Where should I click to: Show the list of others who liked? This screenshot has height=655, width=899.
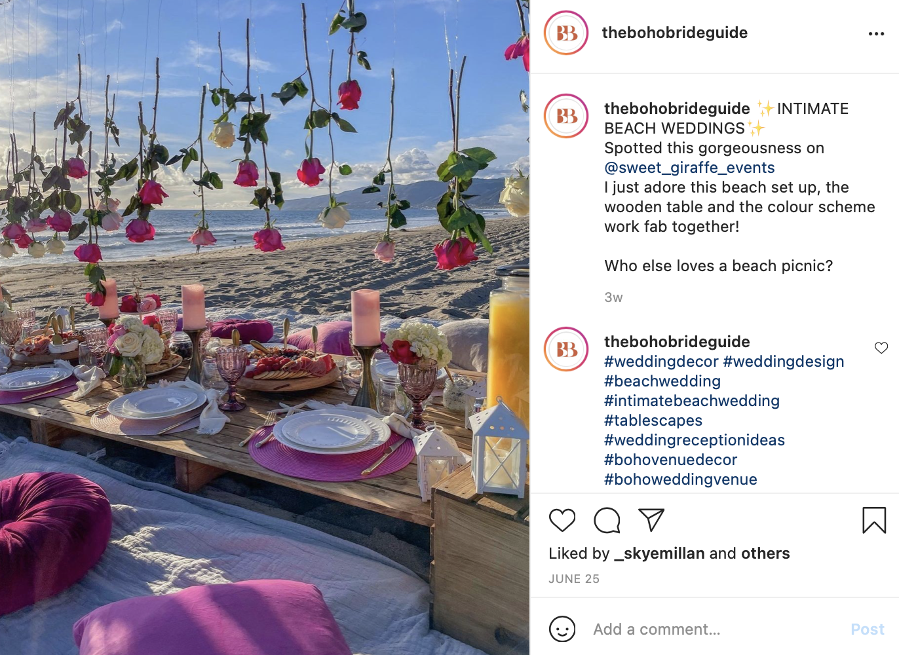pyautogui.click(x=765, y=553)
